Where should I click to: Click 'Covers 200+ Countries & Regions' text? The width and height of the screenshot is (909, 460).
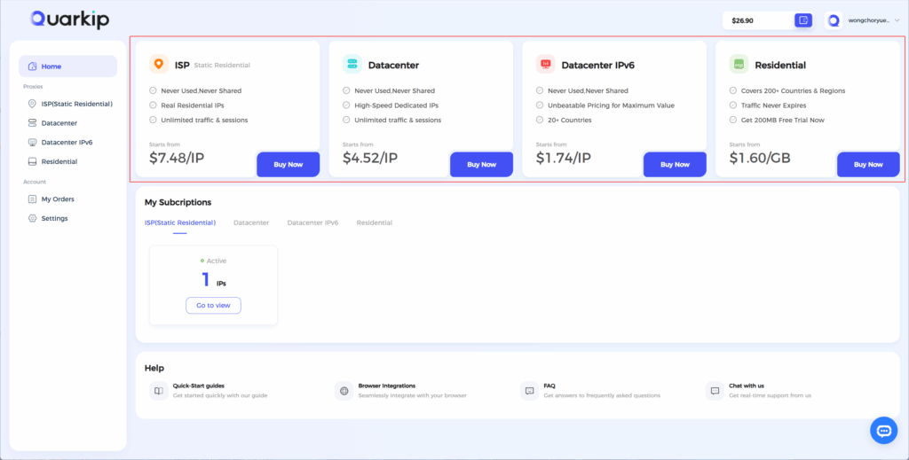pos(793,90)
